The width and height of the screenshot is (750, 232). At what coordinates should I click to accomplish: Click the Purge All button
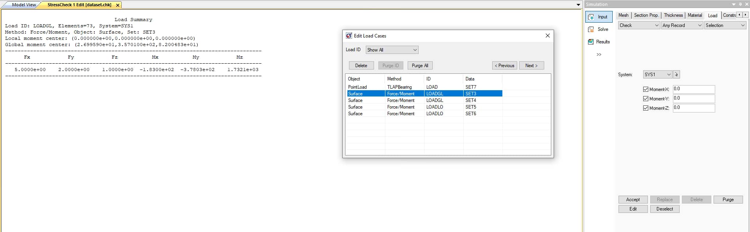pyautogui.click(x=420, y=66)
